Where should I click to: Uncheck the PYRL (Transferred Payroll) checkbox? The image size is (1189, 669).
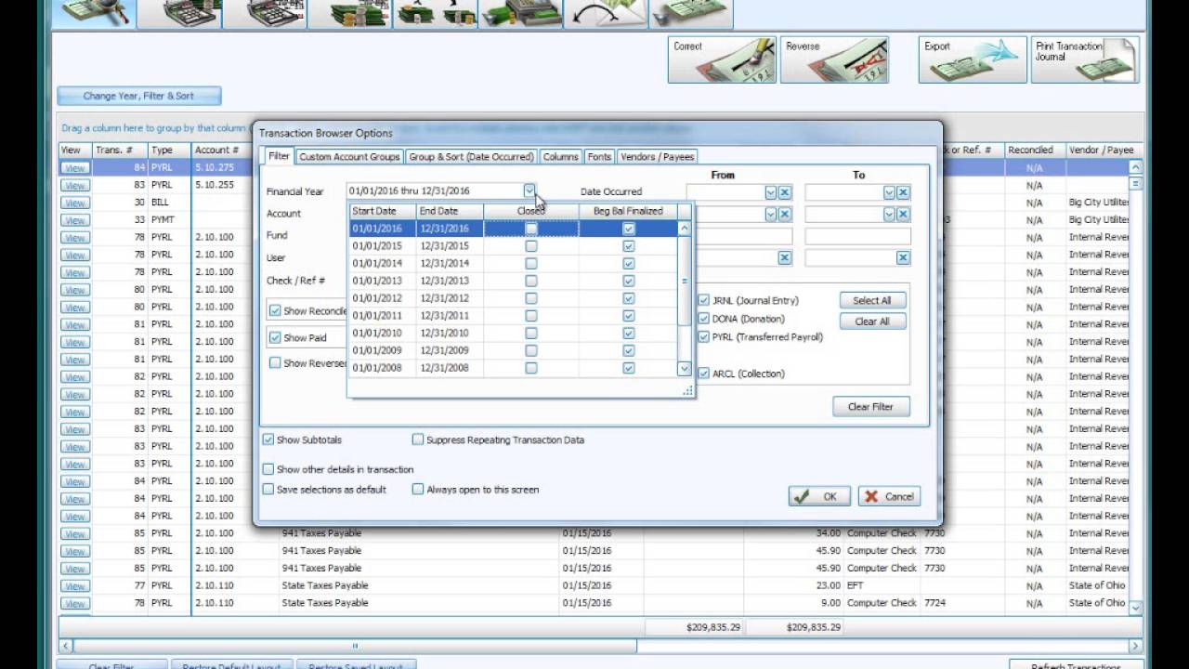click(703, 336)
